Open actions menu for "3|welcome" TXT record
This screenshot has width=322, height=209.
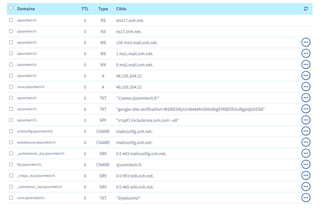pyautogui.click(x=306, y=198)
